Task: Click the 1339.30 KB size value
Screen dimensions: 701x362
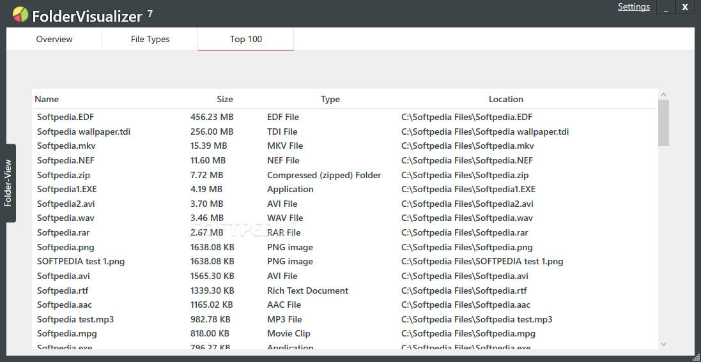Action: click(212, 290)
